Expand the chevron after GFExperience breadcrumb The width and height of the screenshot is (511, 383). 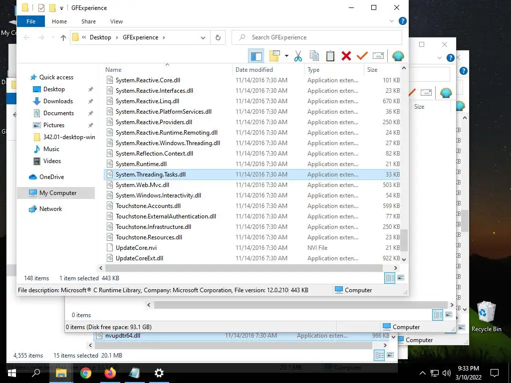tap(164, 37)
